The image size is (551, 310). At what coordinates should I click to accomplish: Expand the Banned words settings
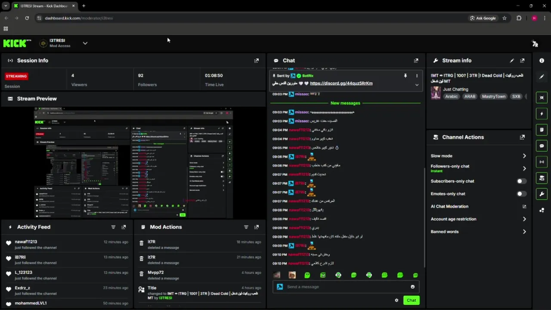524,232
